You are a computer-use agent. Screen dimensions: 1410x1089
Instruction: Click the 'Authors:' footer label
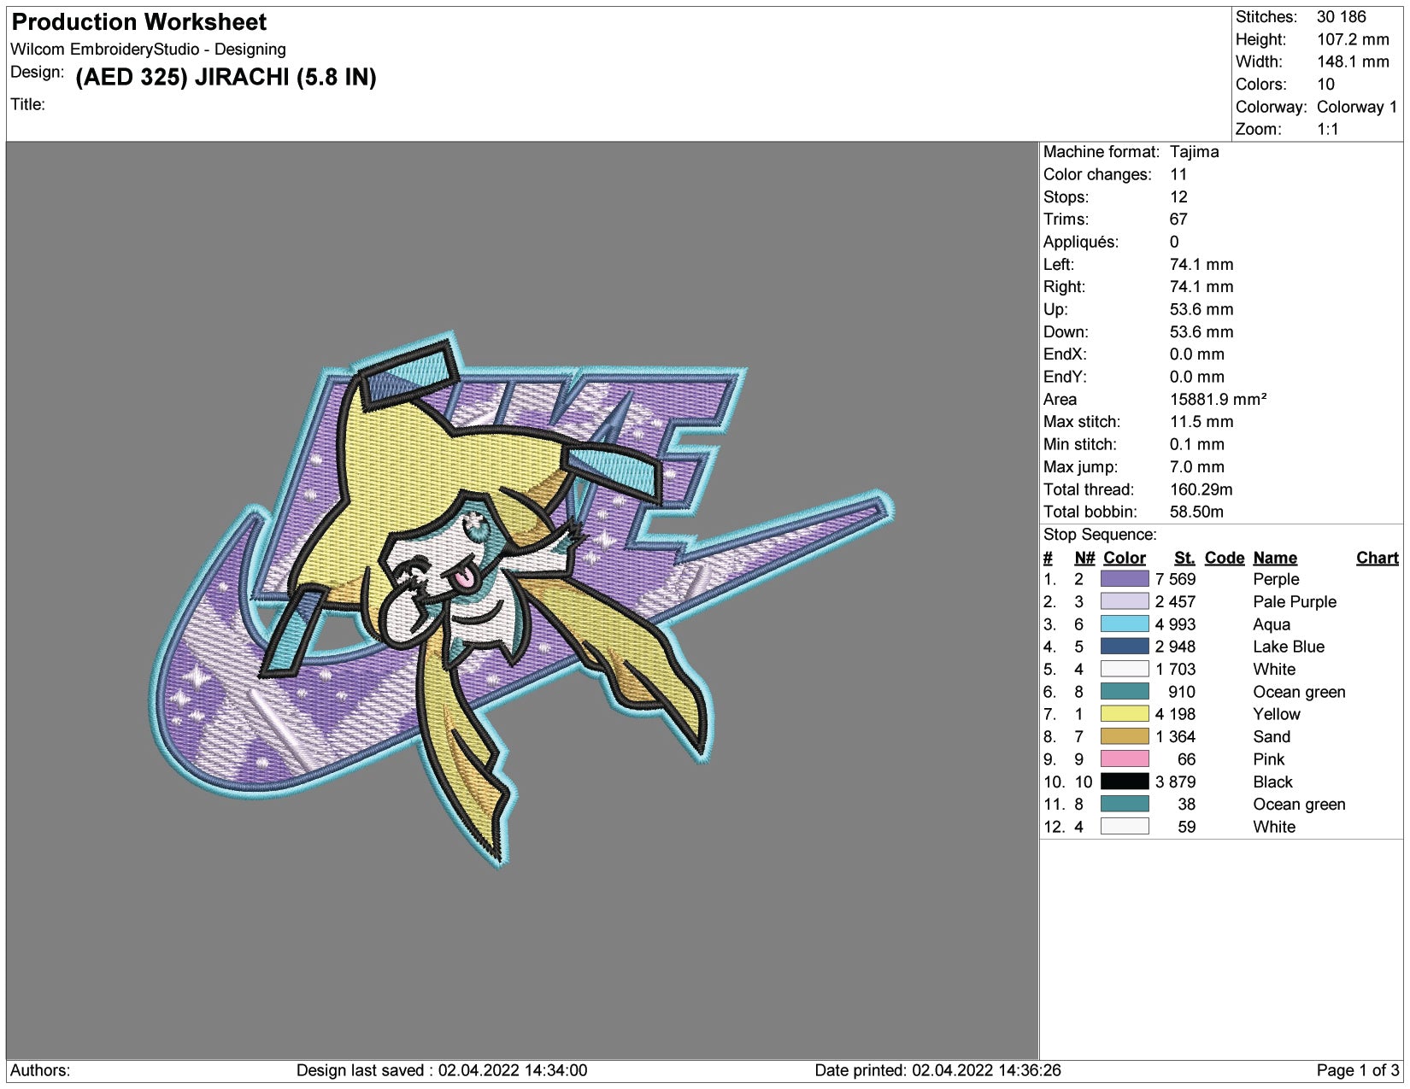coord(40,1070)
